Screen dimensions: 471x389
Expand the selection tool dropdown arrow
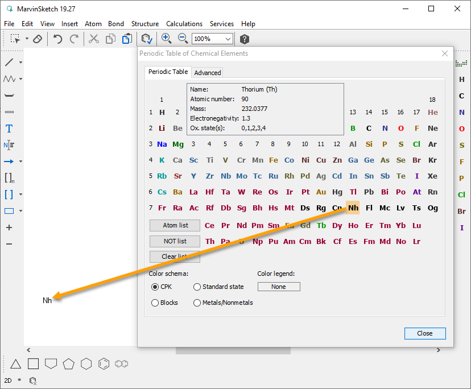pyautogui.click(x=27, y=39)
